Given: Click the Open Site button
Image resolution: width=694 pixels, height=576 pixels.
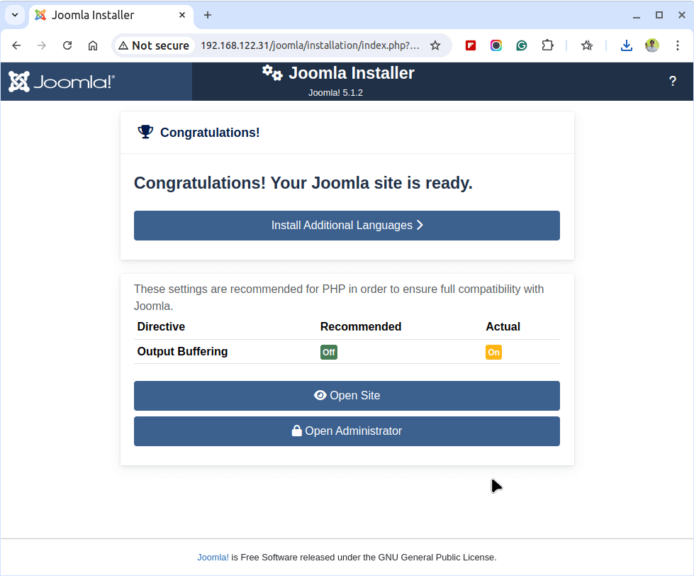Looking at the screenshot, I should click(347, 396).
